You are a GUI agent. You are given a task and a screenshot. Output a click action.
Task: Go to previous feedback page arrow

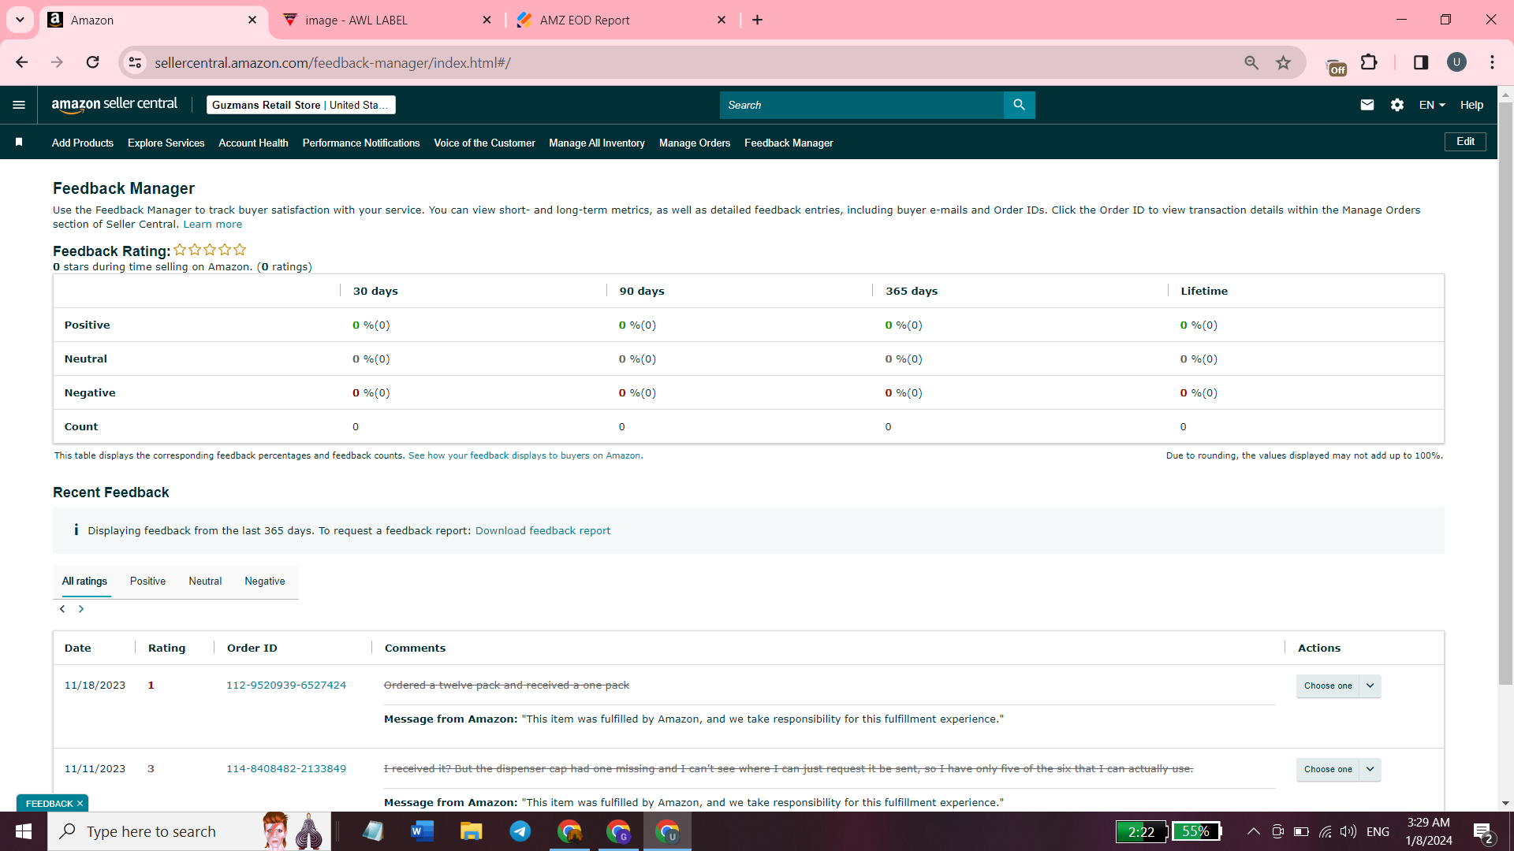(62, 609)
